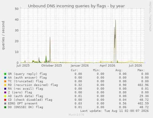Click the DO DNSSEC OK dark green swatch
Image resolution: width=153 pixels, height=118 pixels.
tap(5, 107)
